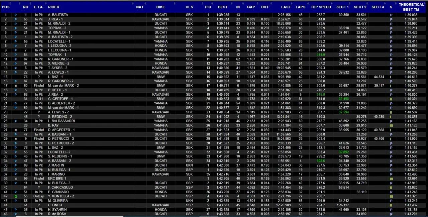428x217 pixels.
Task: Select rider name L. BALDASSARRI
Action: [x=61, y=121]
